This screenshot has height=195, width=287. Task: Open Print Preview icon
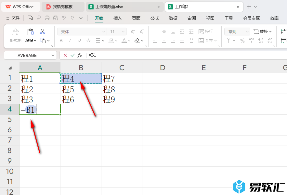[x=56, y=18]
